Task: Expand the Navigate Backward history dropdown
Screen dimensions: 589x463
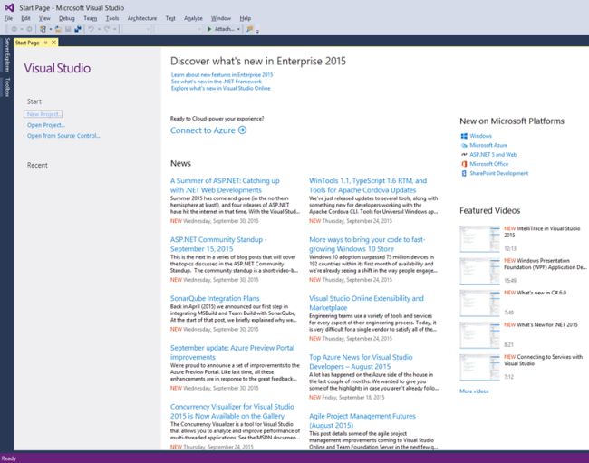Action: (x=22, y=29)
